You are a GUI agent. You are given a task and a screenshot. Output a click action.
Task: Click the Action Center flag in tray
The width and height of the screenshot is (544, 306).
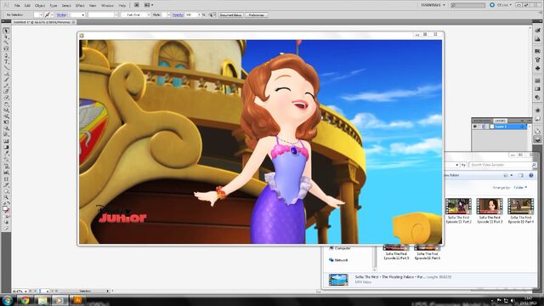coord(499,300)
